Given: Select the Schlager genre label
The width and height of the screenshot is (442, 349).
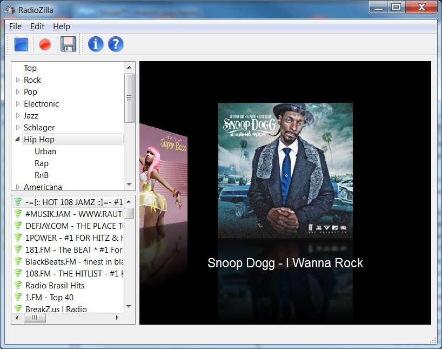Looking at the screenshot, I should coord(39,128).
